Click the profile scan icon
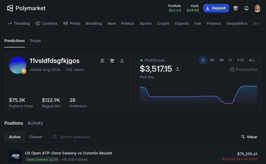 point(102,61)
